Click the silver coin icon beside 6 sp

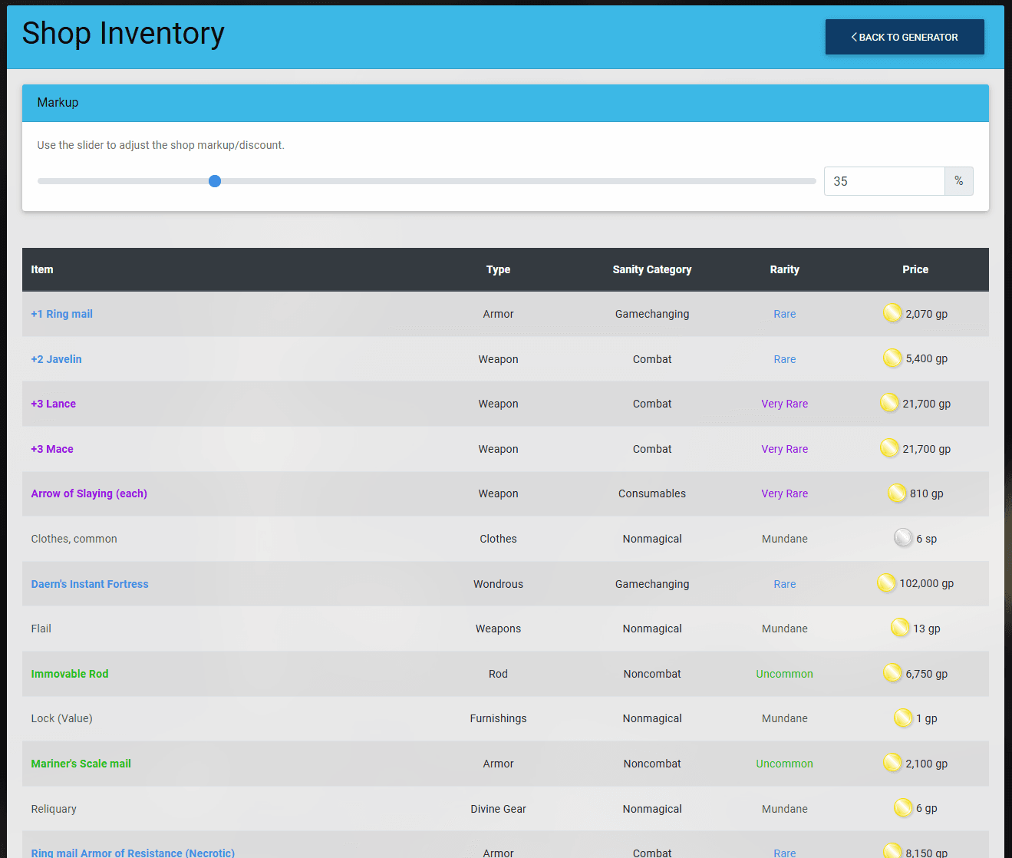tap(903, 537)
